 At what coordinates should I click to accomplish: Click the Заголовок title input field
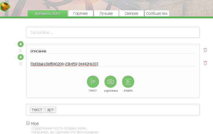113,32
